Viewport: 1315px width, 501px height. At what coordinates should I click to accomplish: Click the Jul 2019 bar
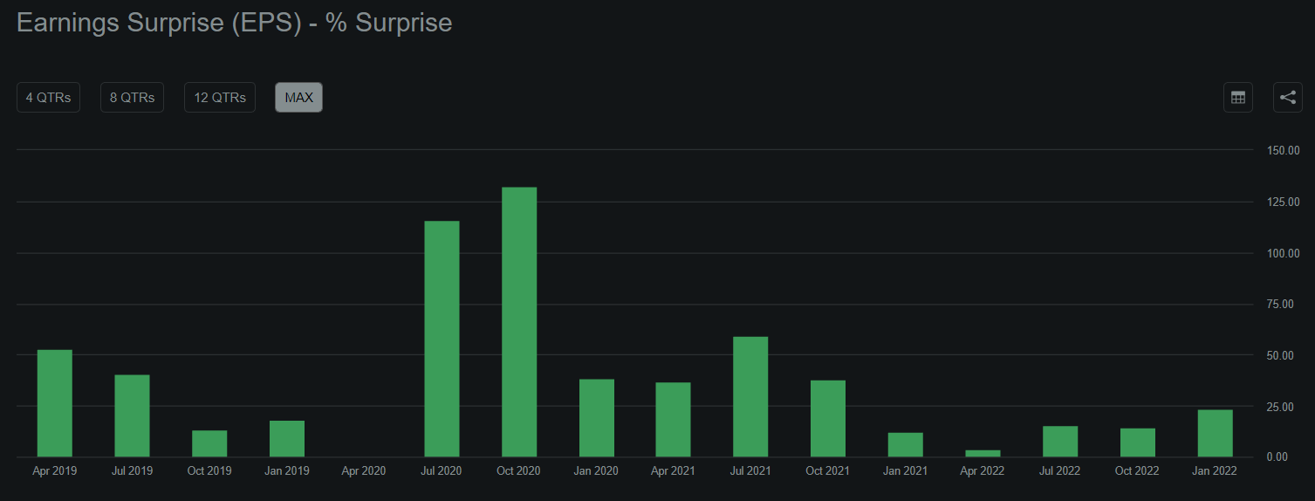point(132,415)
